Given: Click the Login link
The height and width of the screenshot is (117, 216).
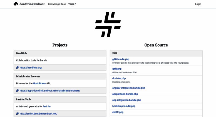Looking at the screenshot, I should coord(198,4).
